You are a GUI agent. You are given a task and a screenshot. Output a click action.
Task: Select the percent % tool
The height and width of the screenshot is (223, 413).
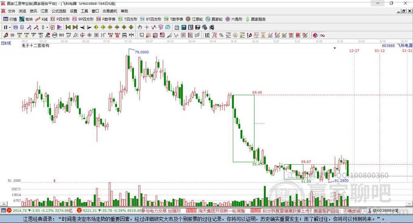coord(221,35)
